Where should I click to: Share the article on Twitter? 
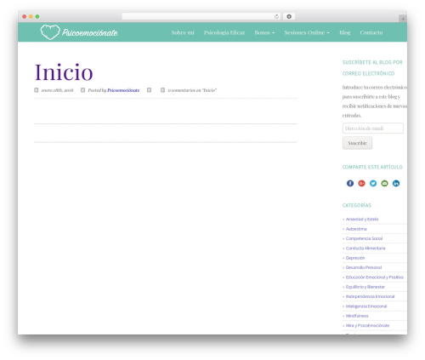(x=373, y=183)
